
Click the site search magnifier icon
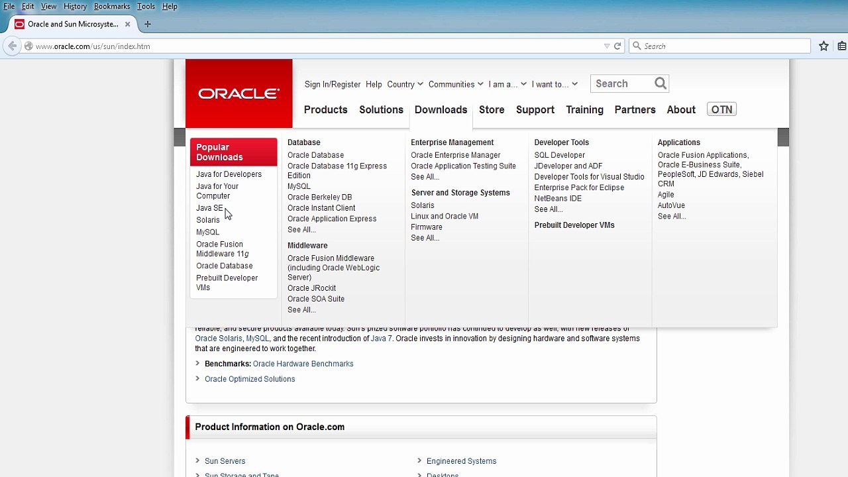point(661,83)
